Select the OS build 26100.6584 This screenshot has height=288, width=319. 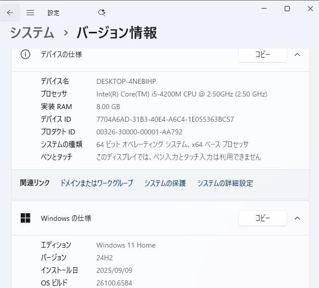(114, 283)
